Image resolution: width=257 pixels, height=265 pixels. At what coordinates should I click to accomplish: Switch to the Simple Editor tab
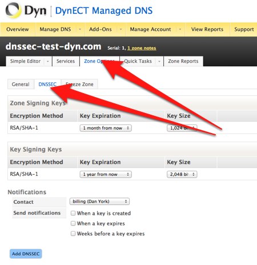[25, 61]
